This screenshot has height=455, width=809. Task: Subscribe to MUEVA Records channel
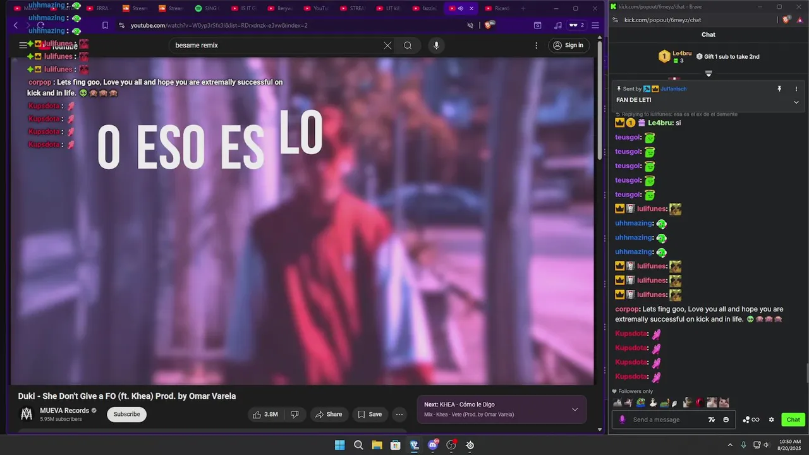click(x=126, y=415)
